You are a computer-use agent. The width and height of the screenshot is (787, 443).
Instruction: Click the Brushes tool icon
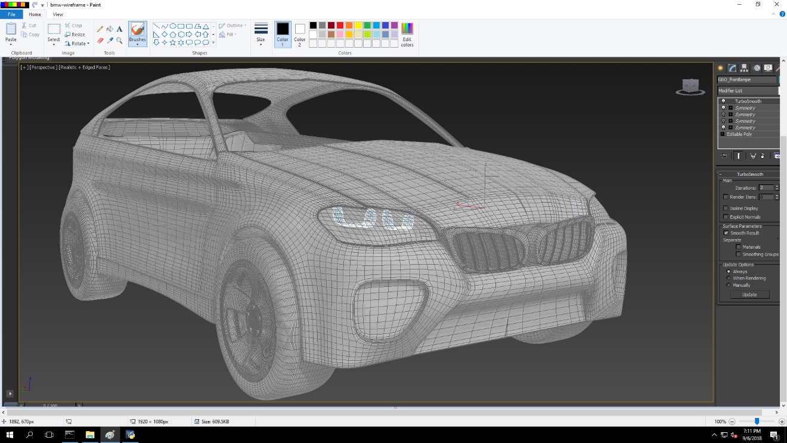[x=137, y=30]
